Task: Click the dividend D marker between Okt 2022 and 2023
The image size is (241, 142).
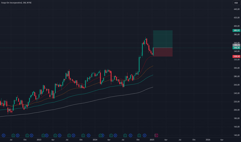Action: click(x=32, y=135)
